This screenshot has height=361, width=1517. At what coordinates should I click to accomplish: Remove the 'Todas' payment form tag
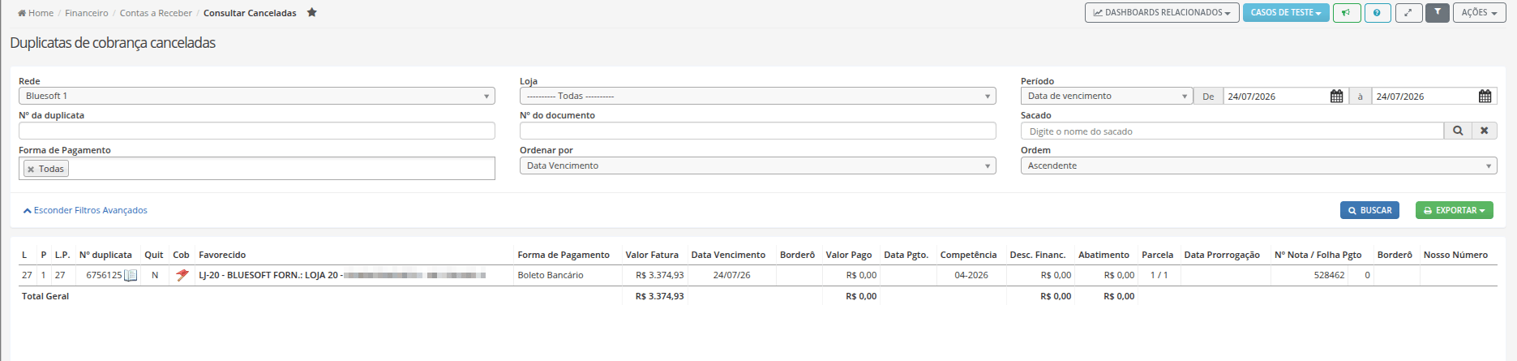click(x=31, y=170)
